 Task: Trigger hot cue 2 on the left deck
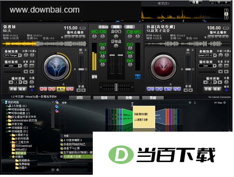(x=75, y=37)
